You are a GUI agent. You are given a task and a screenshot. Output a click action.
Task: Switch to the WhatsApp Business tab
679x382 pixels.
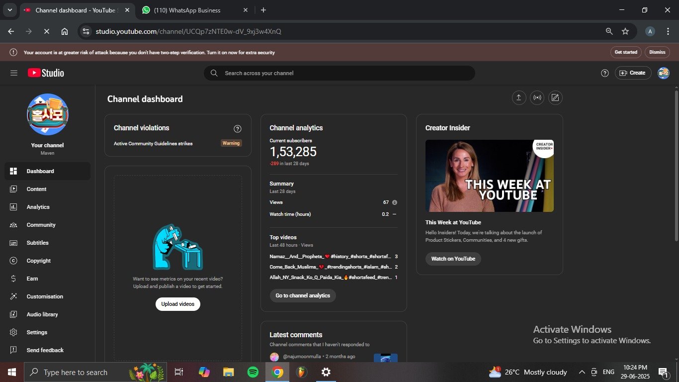coord(195,10)
